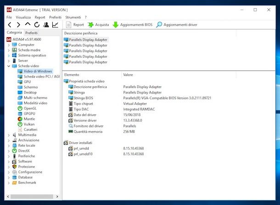Click Acquista to buy the license
Screen dimensions: 280x205
coord(98,25)
